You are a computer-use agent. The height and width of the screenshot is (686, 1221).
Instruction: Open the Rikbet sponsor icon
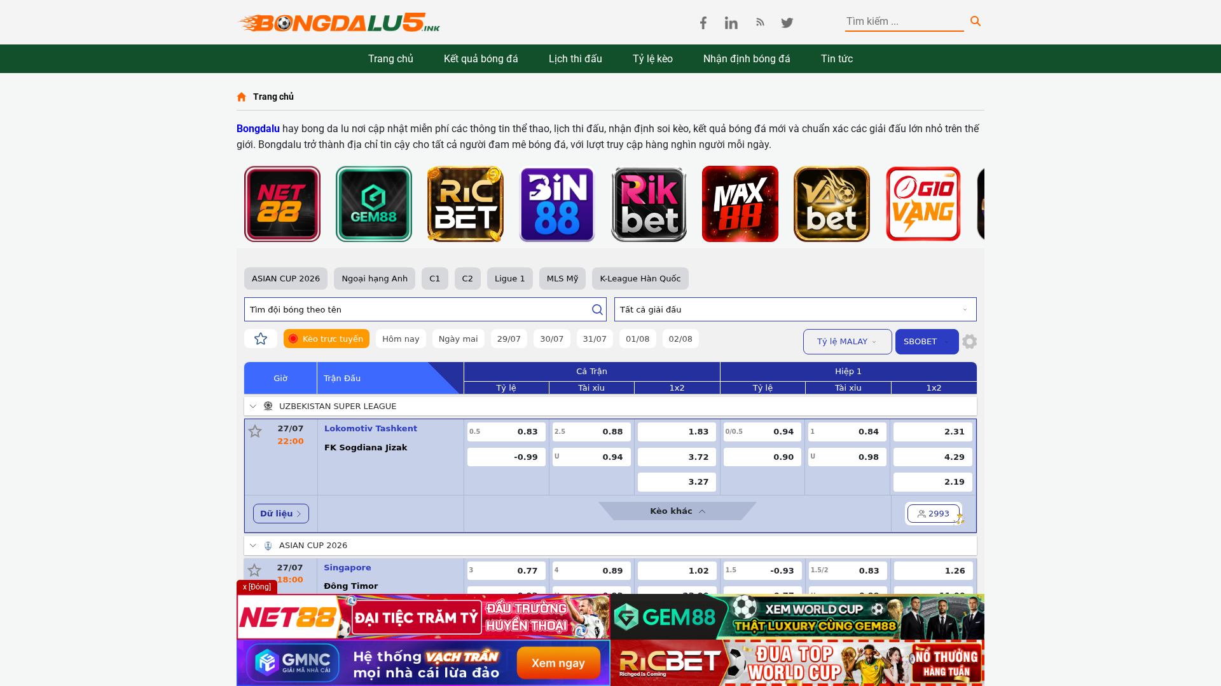coord(649,204)
